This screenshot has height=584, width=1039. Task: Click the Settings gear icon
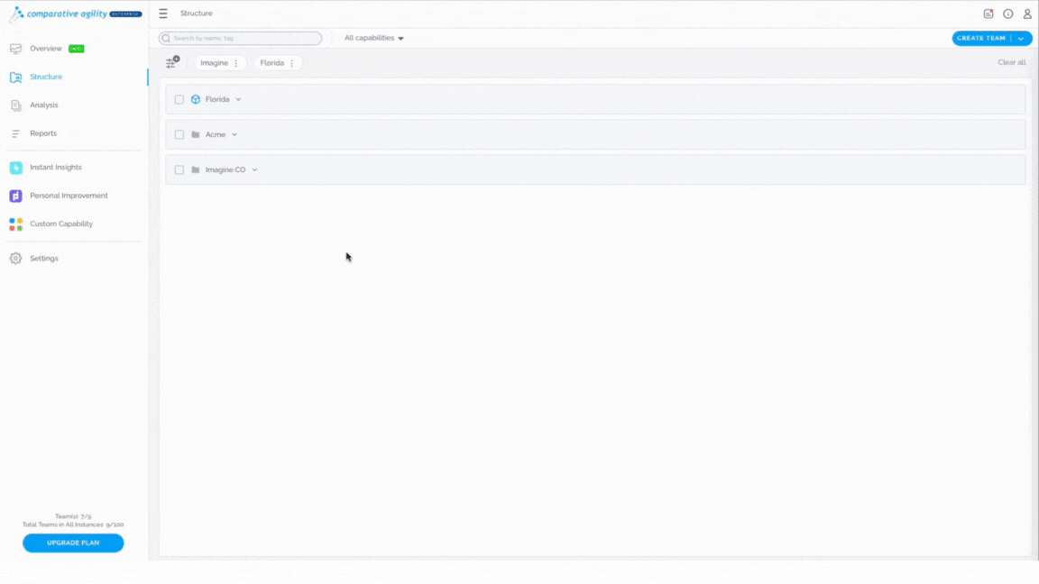(16, 259)
